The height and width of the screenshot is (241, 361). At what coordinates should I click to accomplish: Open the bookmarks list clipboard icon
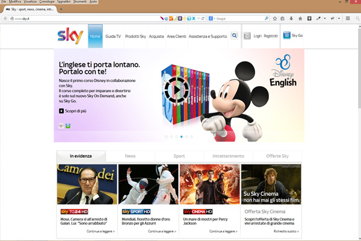(x=283, y=19)
